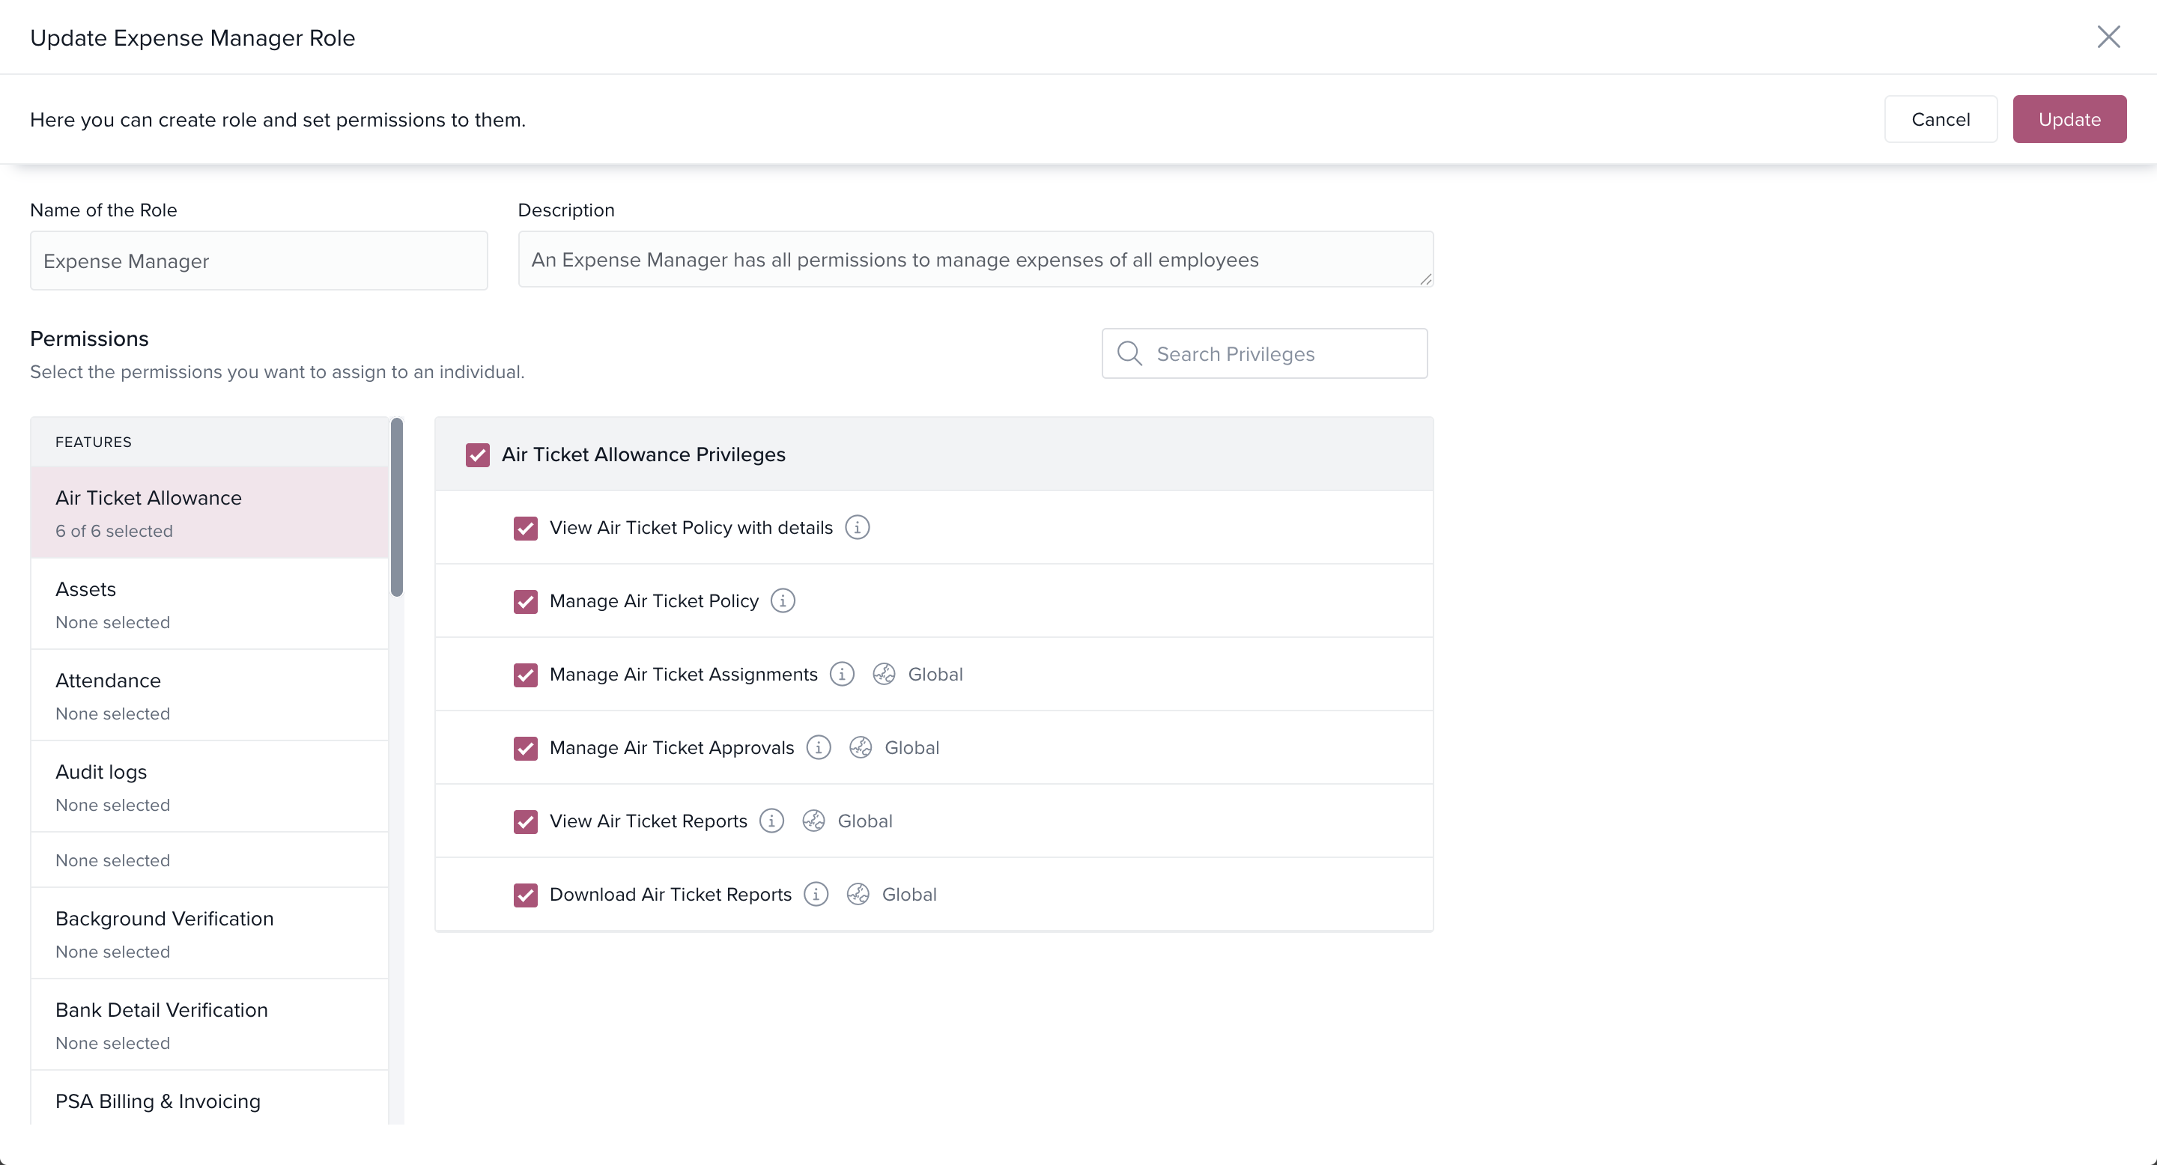Toggle Download Air Ticket Reports checkbox
Image resolution: width=2157 pixels, height=1165 pixels.
pos(525,895)
